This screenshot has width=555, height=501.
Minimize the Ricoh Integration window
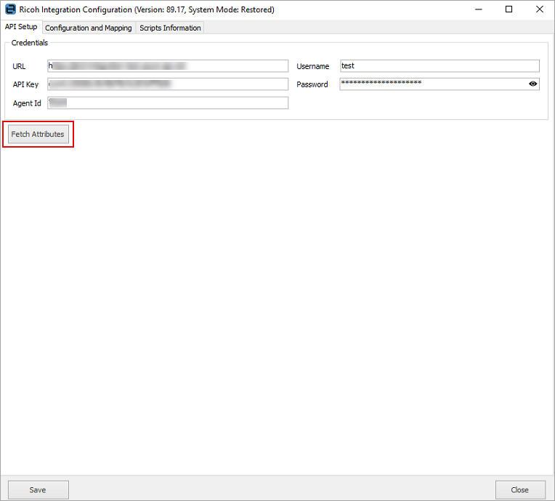479,9
